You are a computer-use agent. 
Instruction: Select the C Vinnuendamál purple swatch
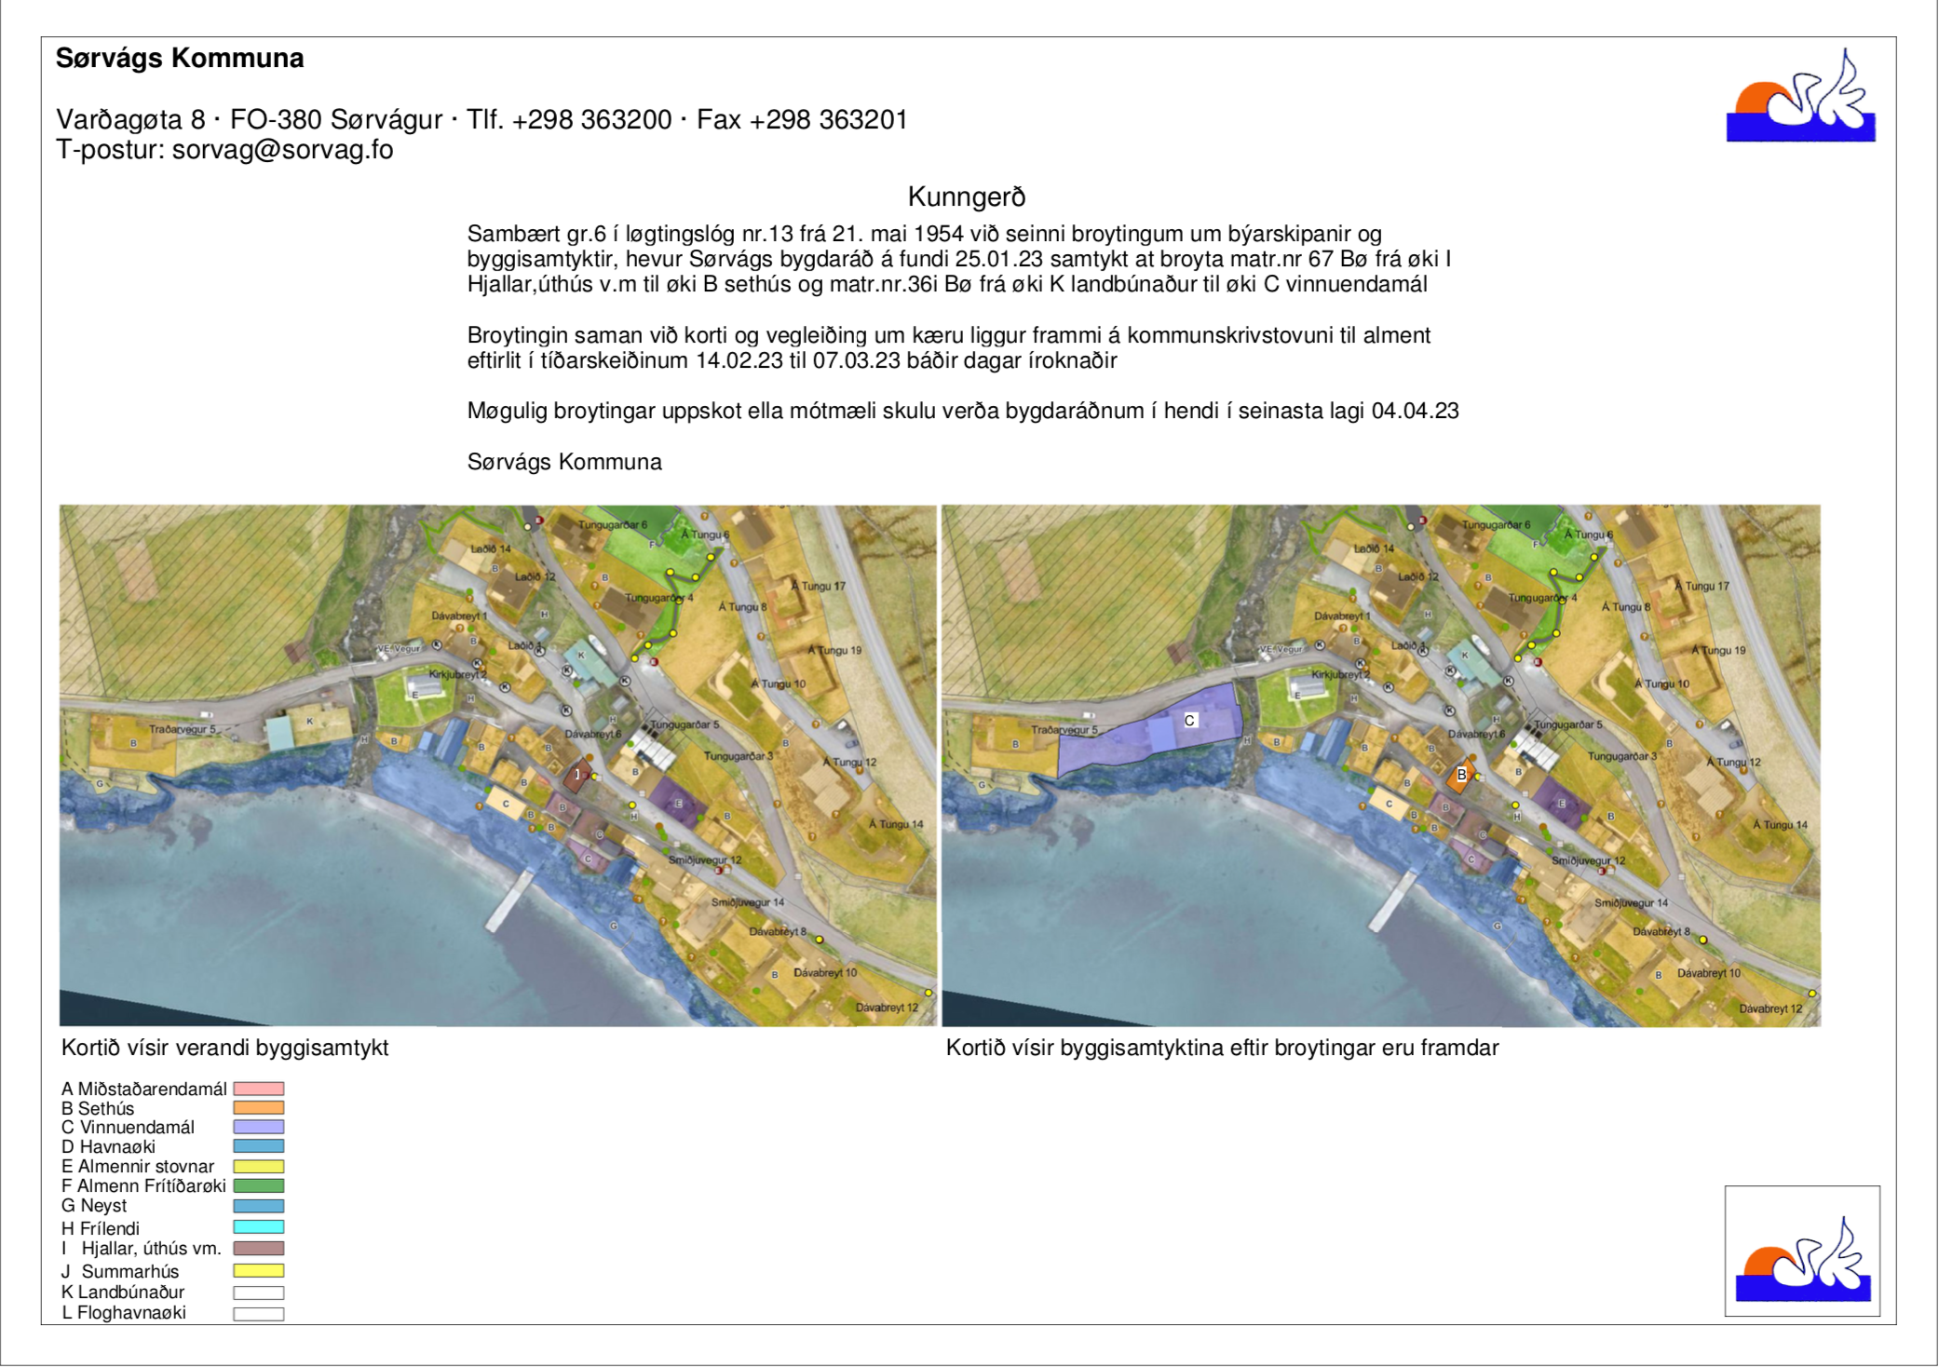(259, 1127)
